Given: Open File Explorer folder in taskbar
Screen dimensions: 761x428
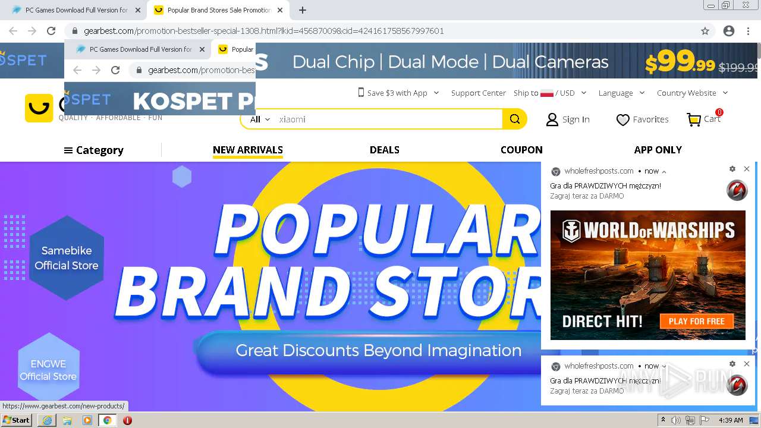Looking at the screenshot, I should tap(67, 420).
